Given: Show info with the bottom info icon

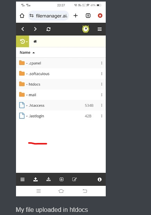Looking at the screenshot, I should [99, 179].
